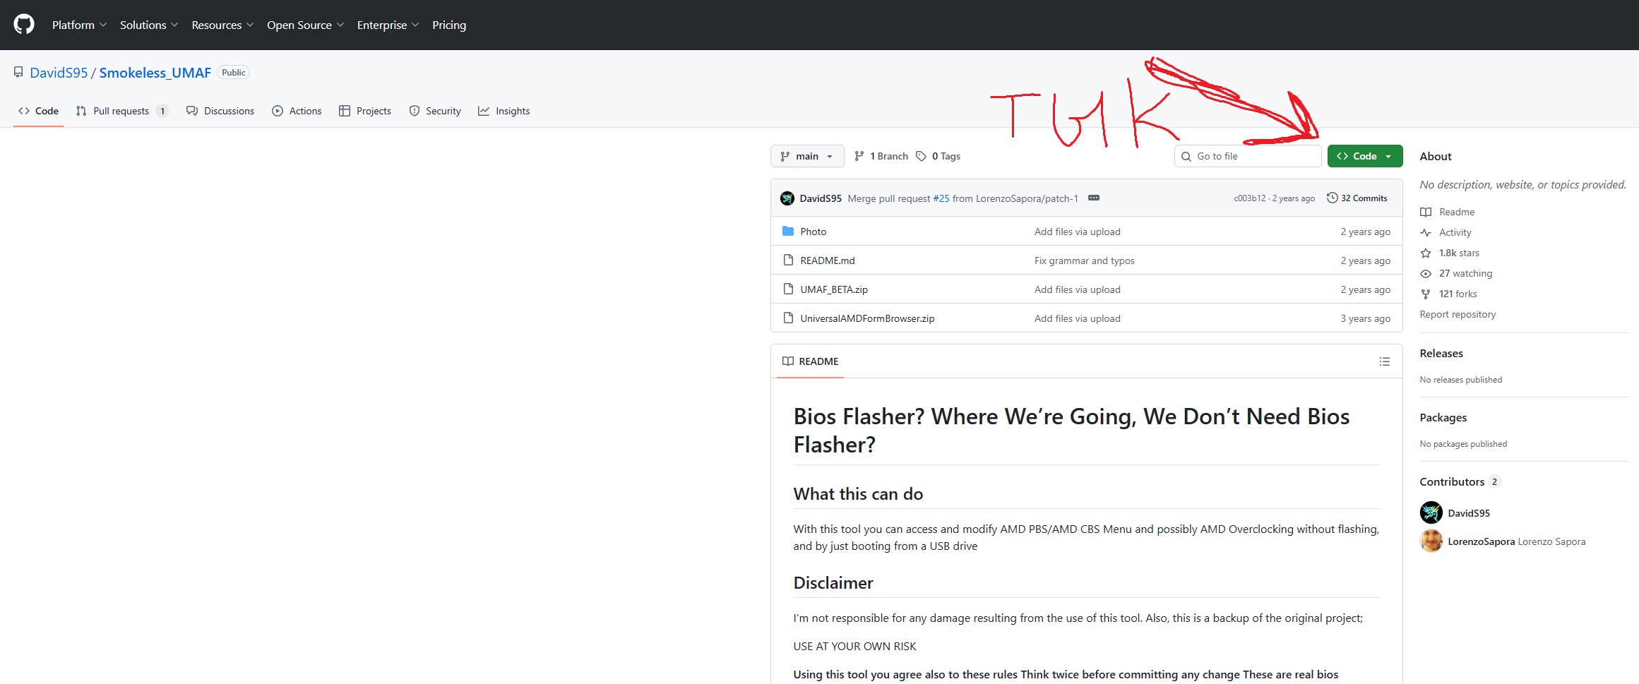Open the Security tab
Viewport: 1639px width, 684px height.
point(435,111)
